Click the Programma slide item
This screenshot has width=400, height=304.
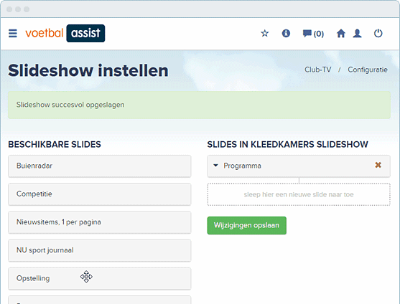(x=299, y=166)
